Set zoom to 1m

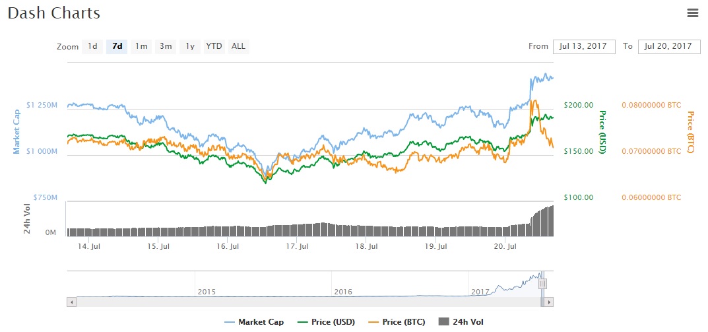141,46
